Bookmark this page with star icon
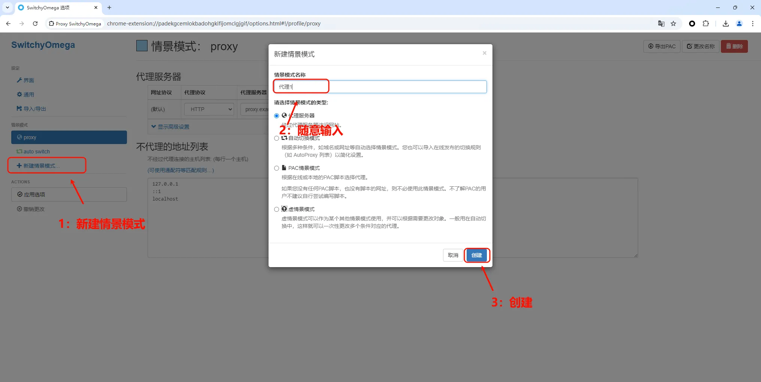Screen dimensions: 761x382 point(673,24)
